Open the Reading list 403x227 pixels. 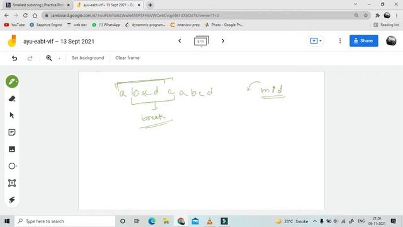[386, 25]
